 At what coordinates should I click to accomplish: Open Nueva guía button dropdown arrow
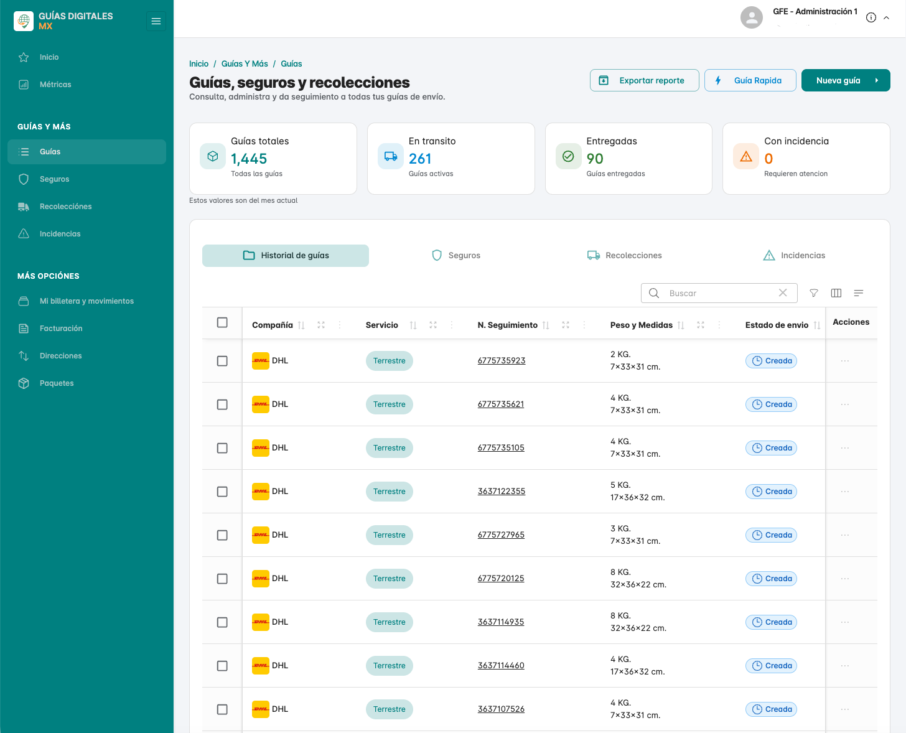877,80
